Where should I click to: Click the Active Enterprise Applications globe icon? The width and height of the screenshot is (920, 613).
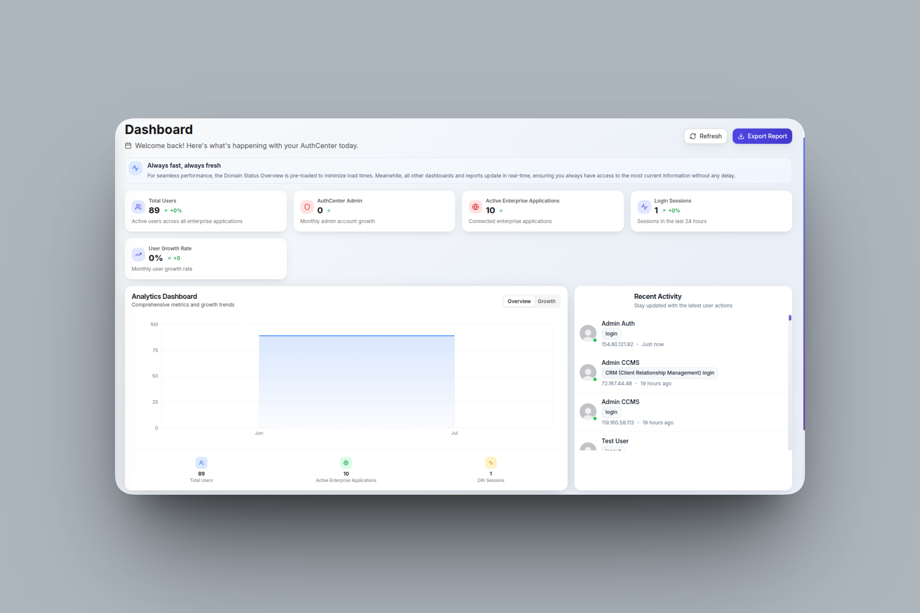point(475,207)
